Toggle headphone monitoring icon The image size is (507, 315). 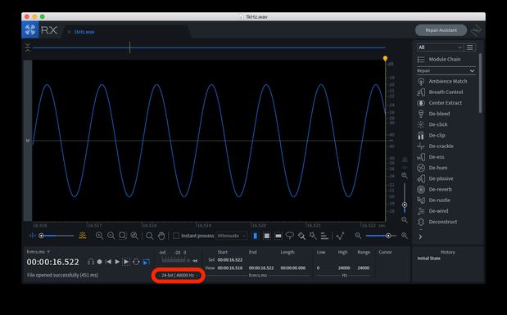(x=91, y=262)
